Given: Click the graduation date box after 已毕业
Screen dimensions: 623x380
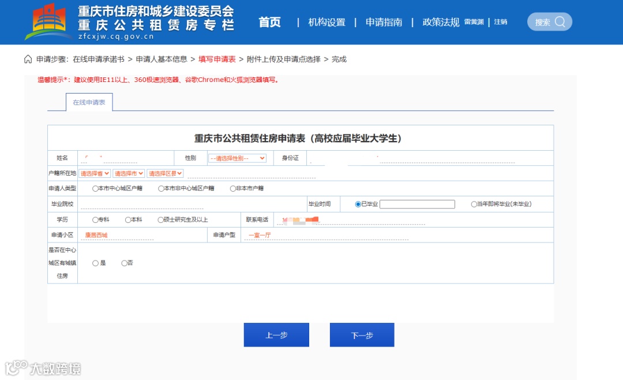Looking at the screenshot, I should (417, 204).
